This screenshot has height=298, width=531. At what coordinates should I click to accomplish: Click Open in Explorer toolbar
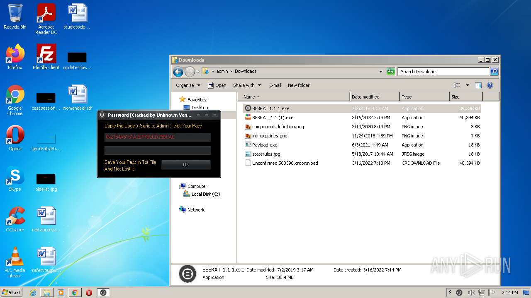[217, 85]
